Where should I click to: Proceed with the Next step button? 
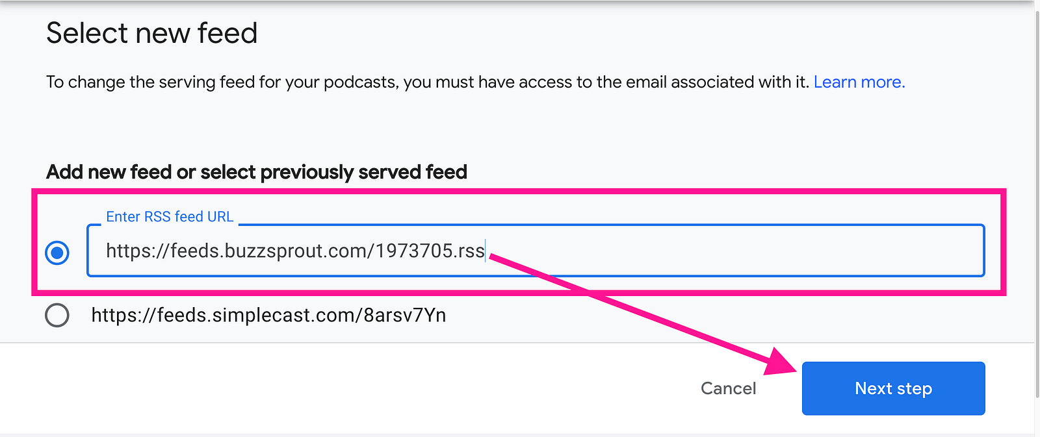pos(893,388)
